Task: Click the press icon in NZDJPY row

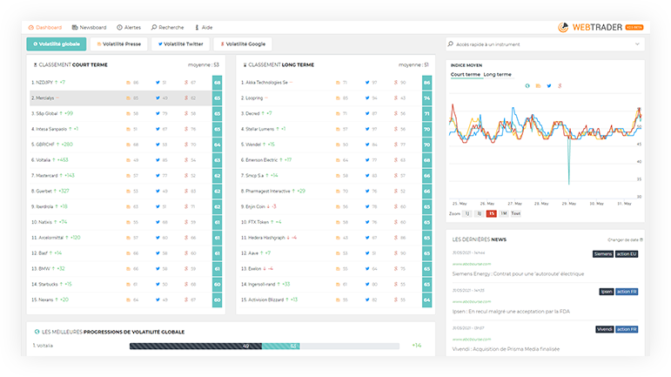Action: [x=128, y=83]
